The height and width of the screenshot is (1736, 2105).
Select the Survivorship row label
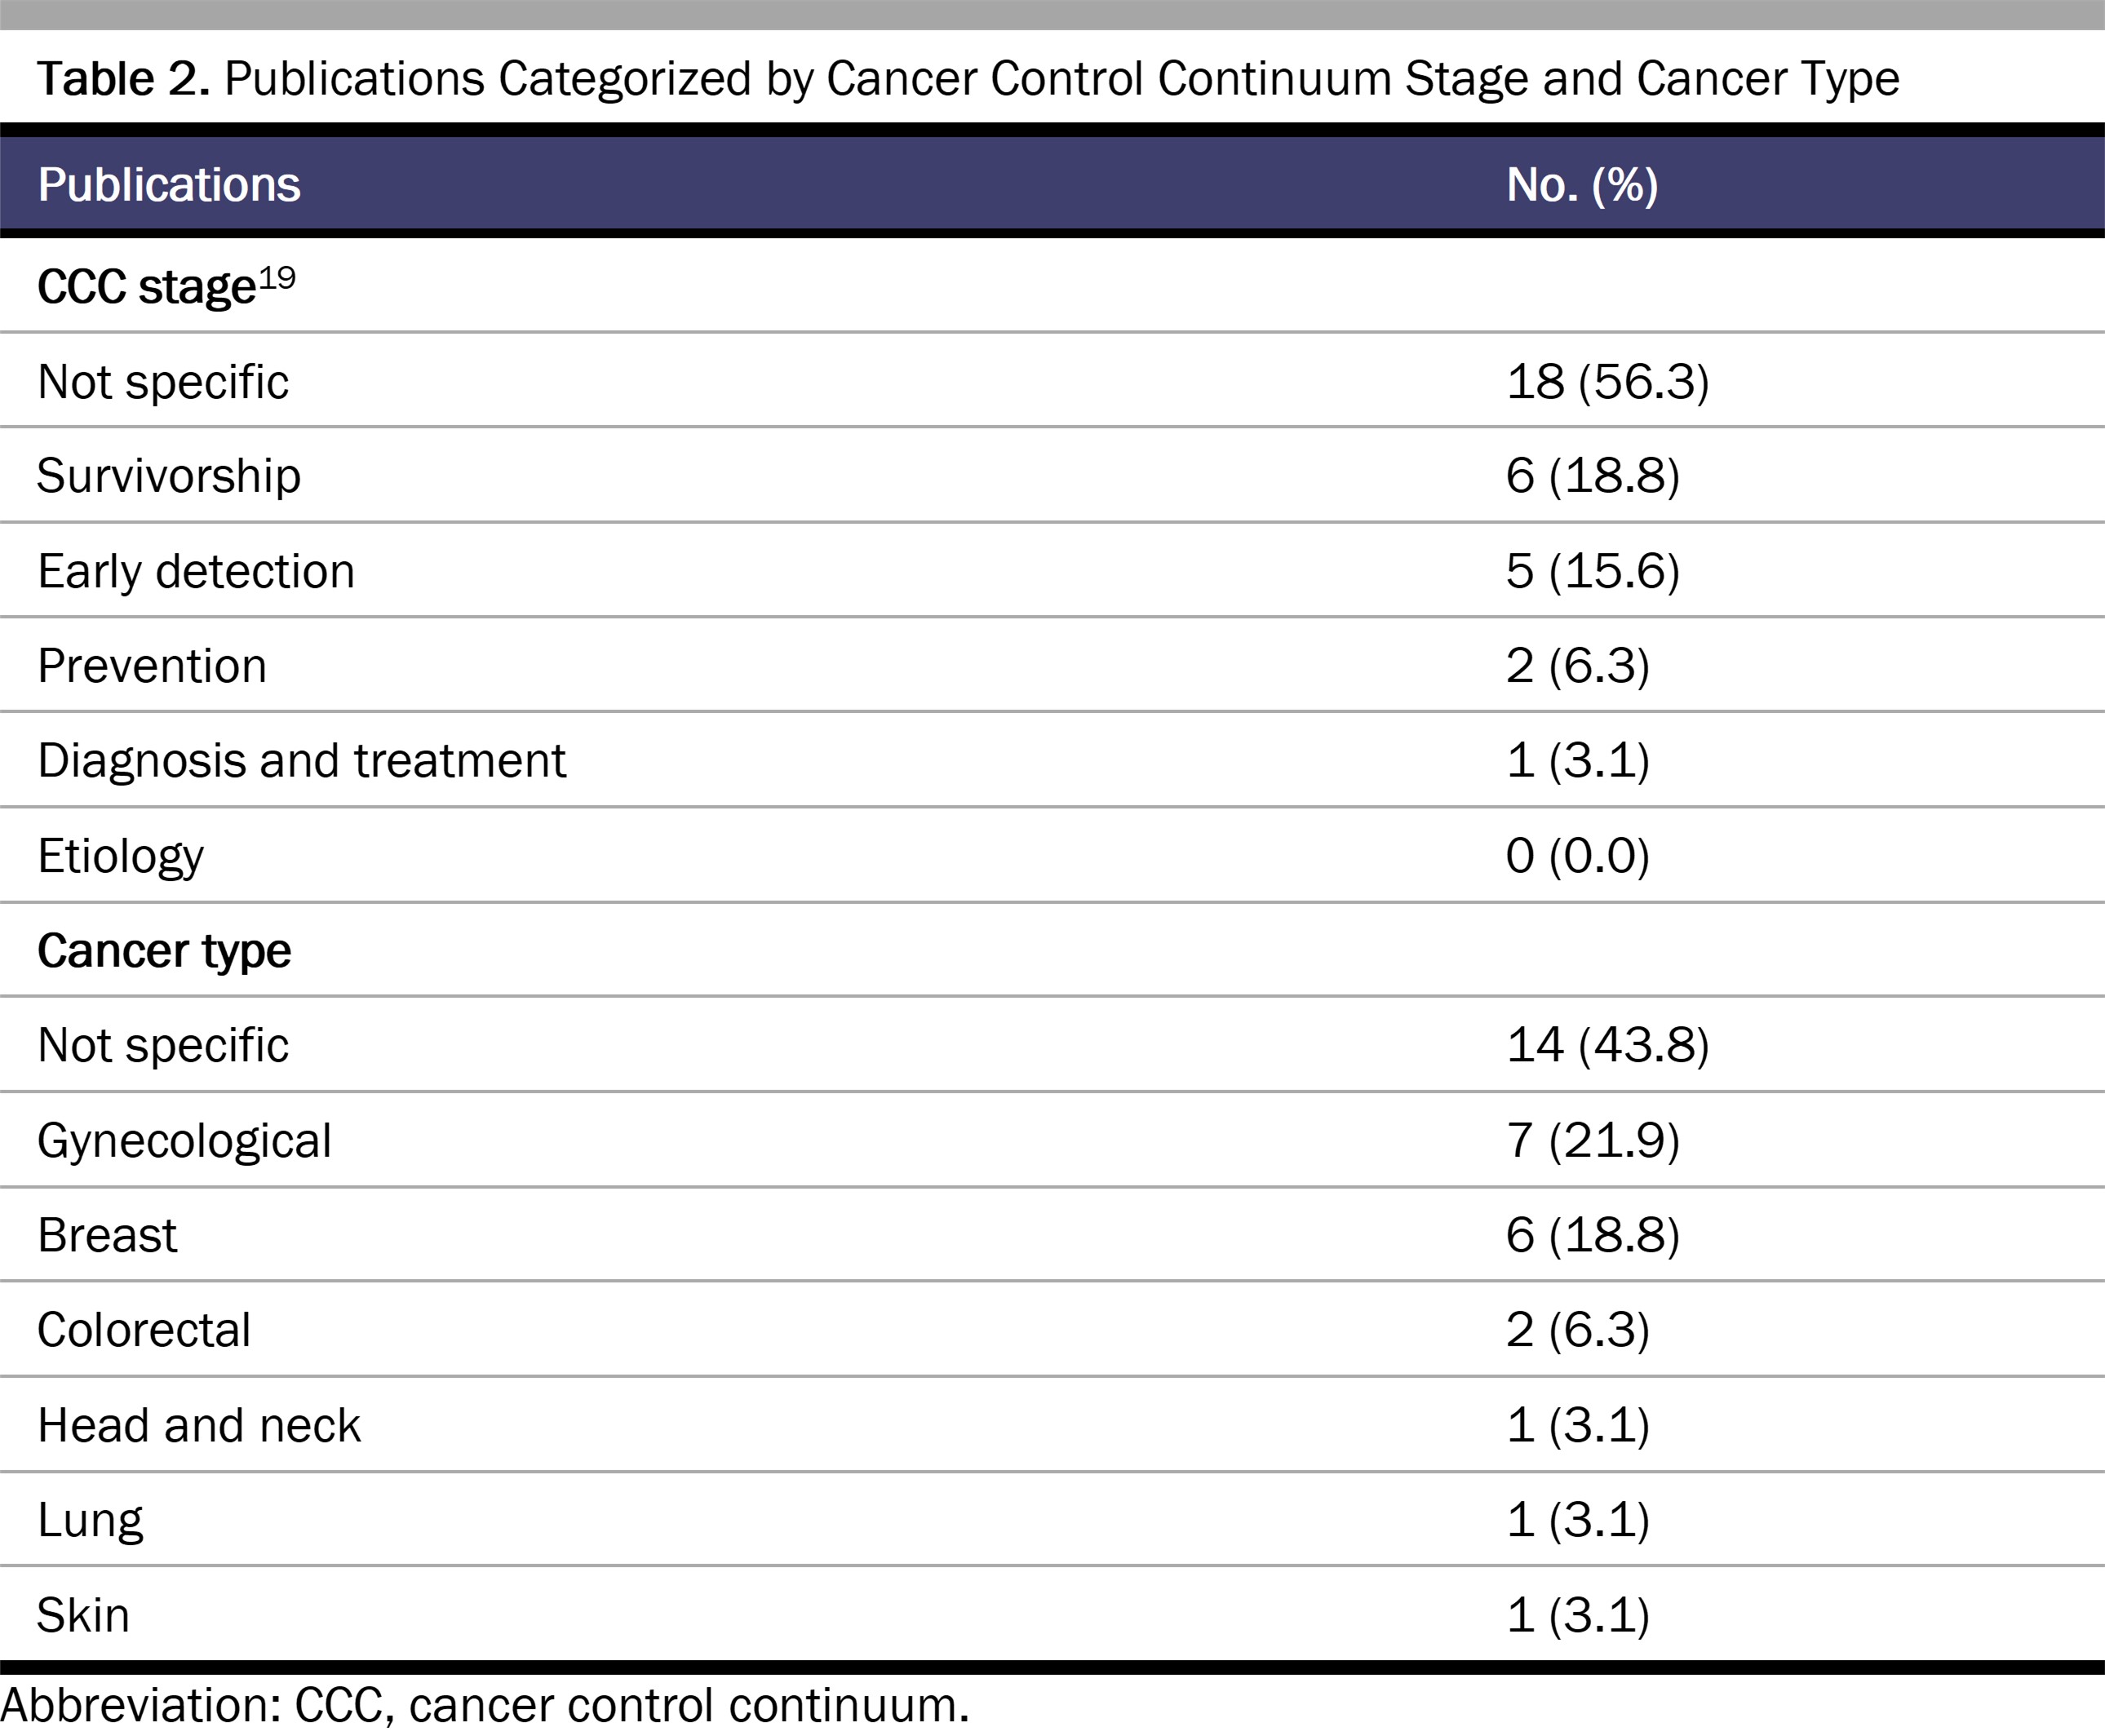point(169,475)
